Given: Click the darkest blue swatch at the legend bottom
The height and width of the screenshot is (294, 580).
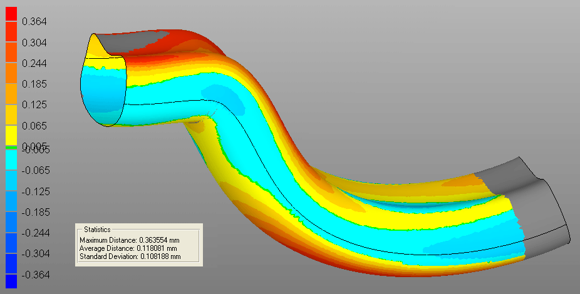Looking at the screenshot, I should tap(11, 281).
